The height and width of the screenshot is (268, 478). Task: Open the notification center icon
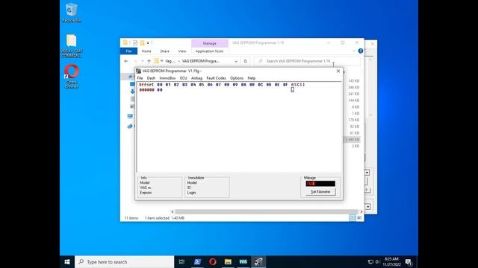coord(409,262)
